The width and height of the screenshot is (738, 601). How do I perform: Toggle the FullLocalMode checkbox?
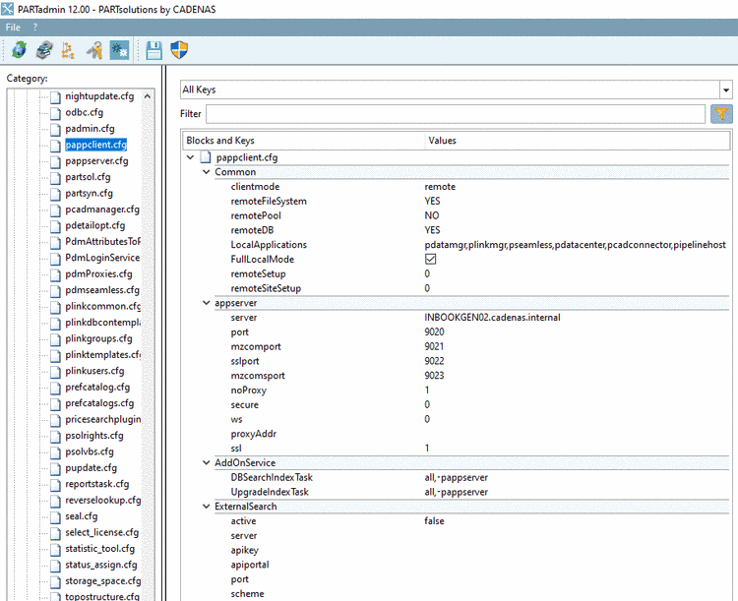point(431,260)
